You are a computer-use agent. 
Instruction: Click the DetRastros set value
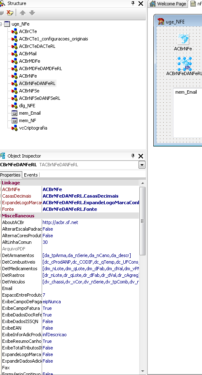[x=91, y=275]
